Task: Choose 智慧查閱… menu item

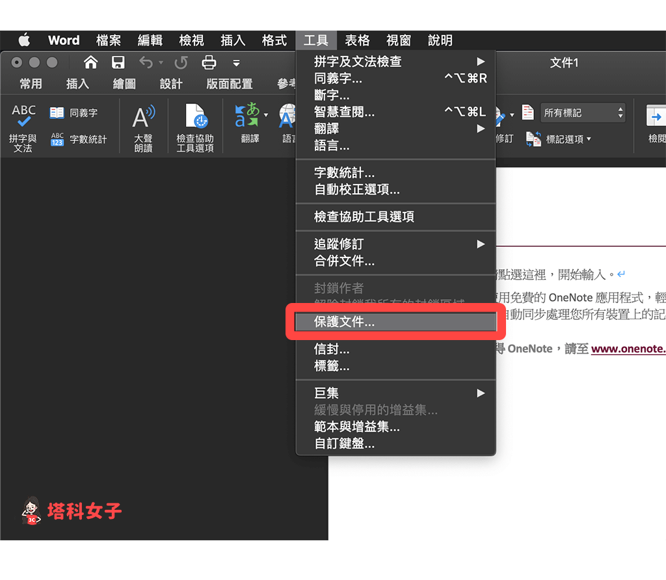Action: click(x=396, y=112)
